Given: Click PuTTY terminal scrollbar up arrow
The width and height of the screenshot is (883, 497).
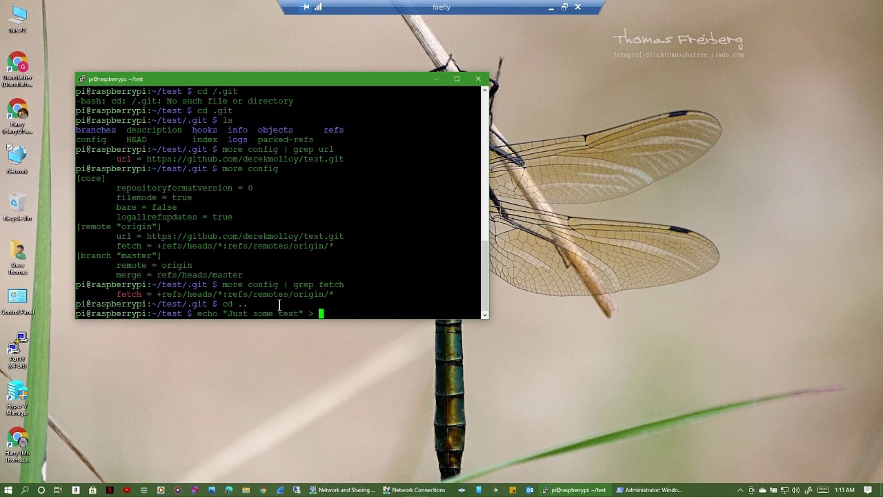Looking at the screenshot, I should coord(485,90).
